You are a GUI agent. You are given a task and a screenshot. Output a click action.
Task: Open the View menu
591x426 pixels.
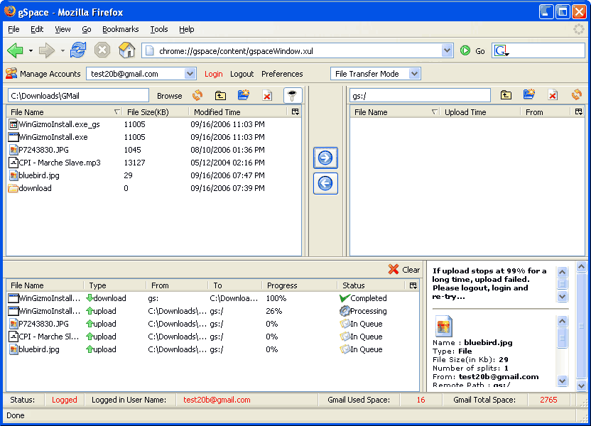[x=63, y=29]
